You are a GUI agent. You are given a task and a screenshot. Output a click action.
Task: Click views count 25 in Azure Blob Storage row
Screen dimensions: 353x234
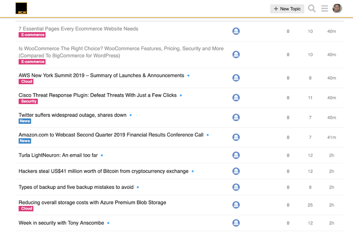tap(310, 205)
